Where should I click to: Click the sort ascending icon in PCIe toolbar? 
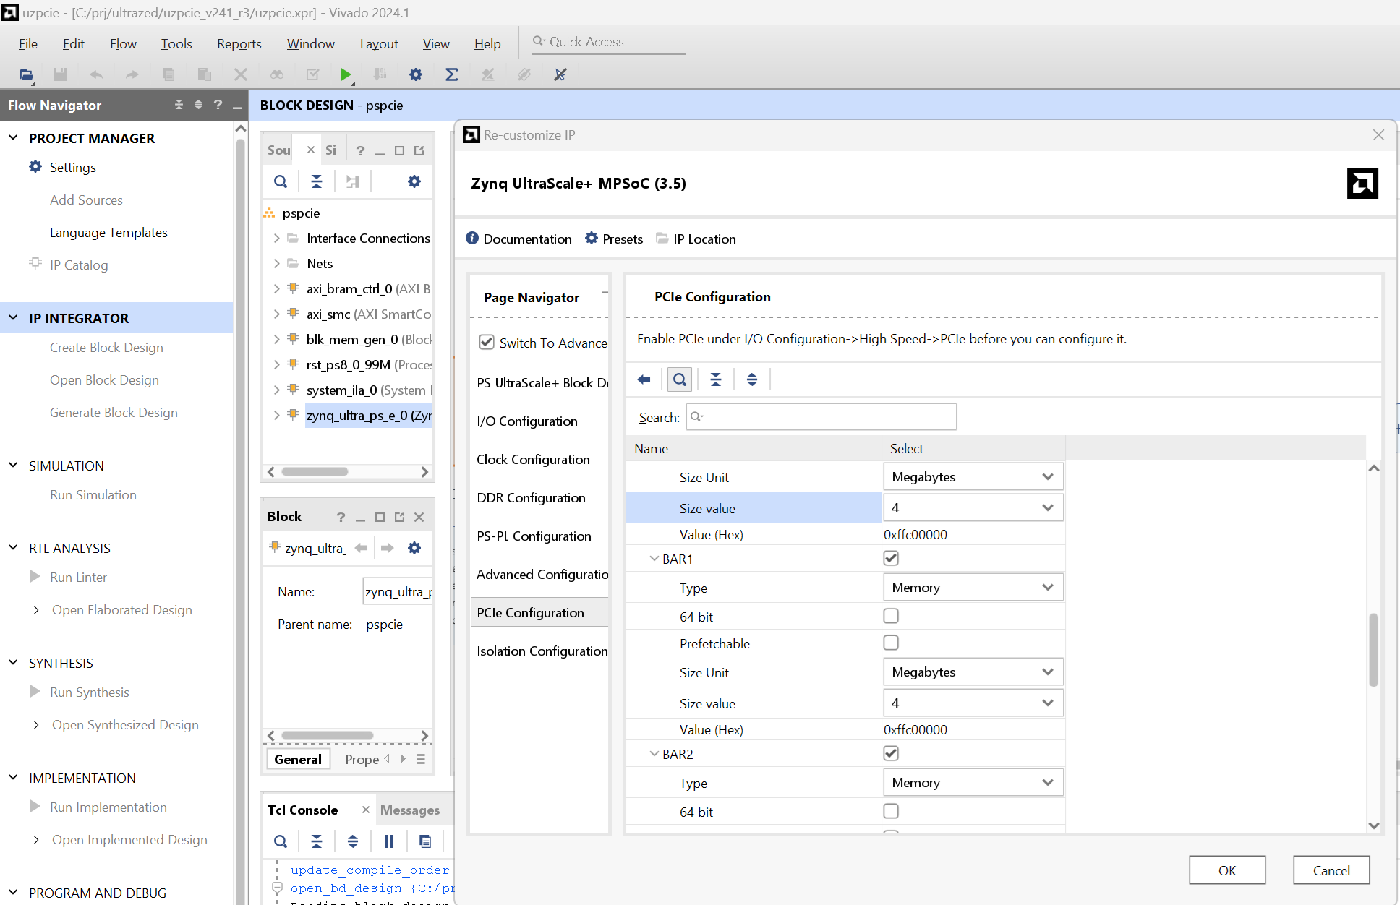click(715, 379)
